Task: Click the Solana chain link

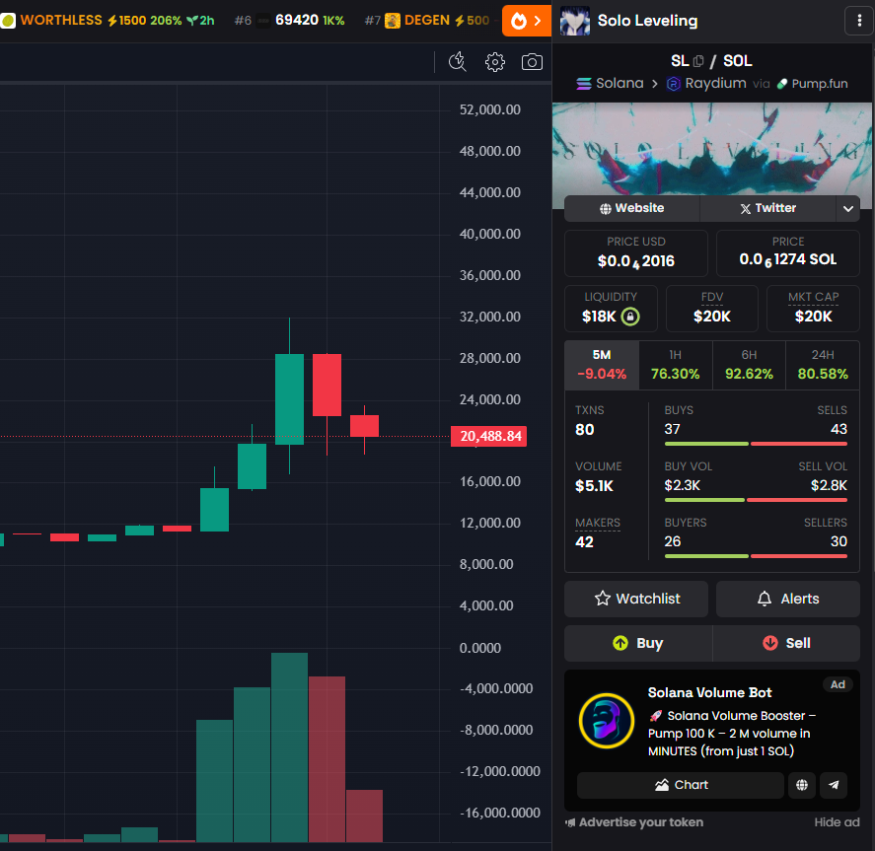Action: click(x=610, y=83)
